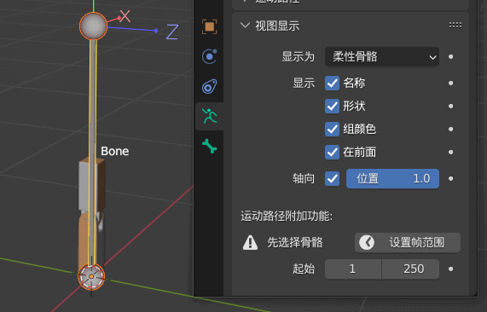Click animate dot beside 组颜色
Image resolution: width=487 pixels, height=312 pixels.
pyautogui.click(x=450, y=129)
